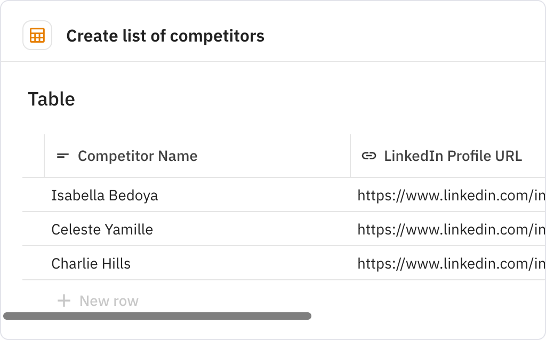546x340 pixels.
Task: Select the Table heading label
Action: [x=51, y=99]
